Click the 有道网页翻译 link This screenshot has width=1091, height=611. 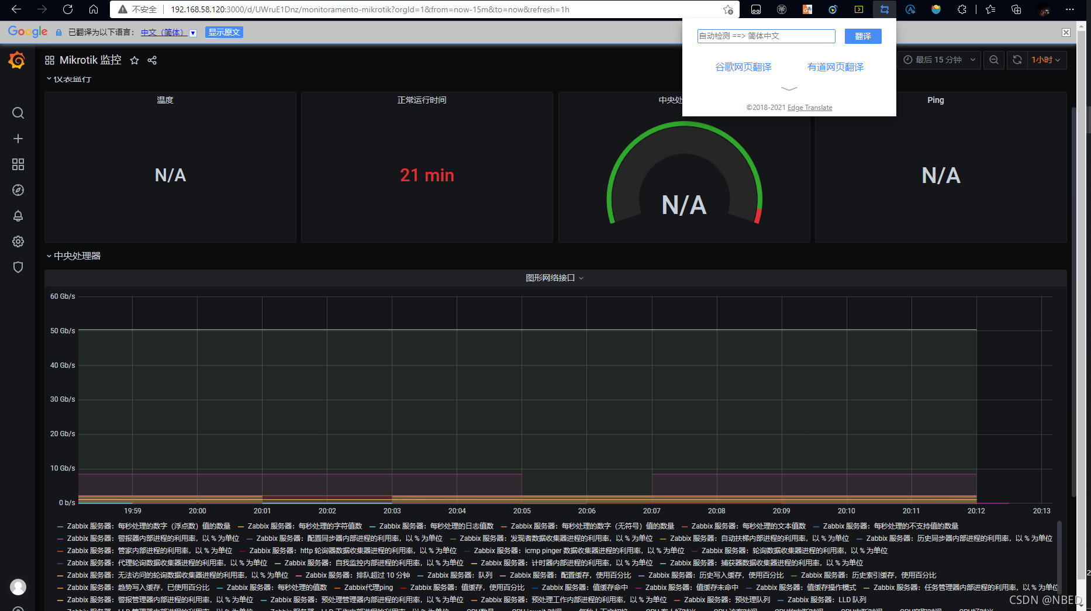coord(835,67)
